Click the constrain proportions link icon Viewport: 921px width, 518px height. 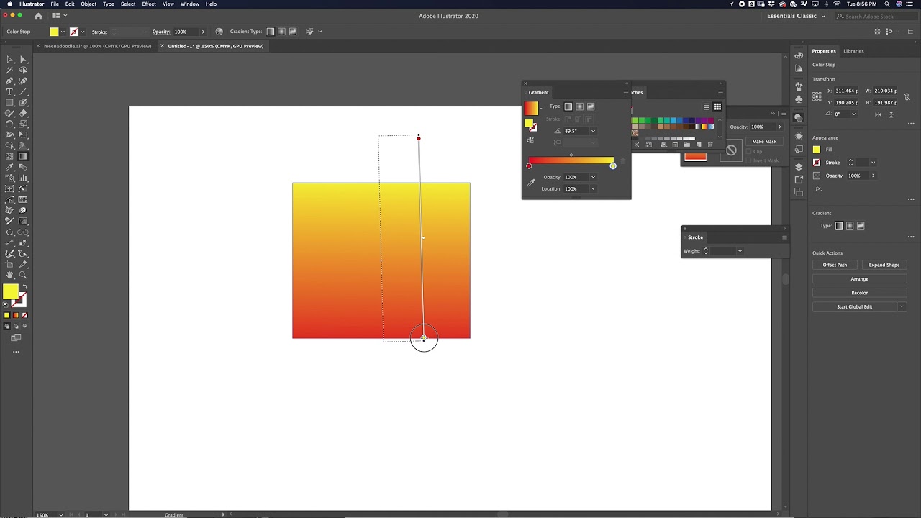pos(907,96)
